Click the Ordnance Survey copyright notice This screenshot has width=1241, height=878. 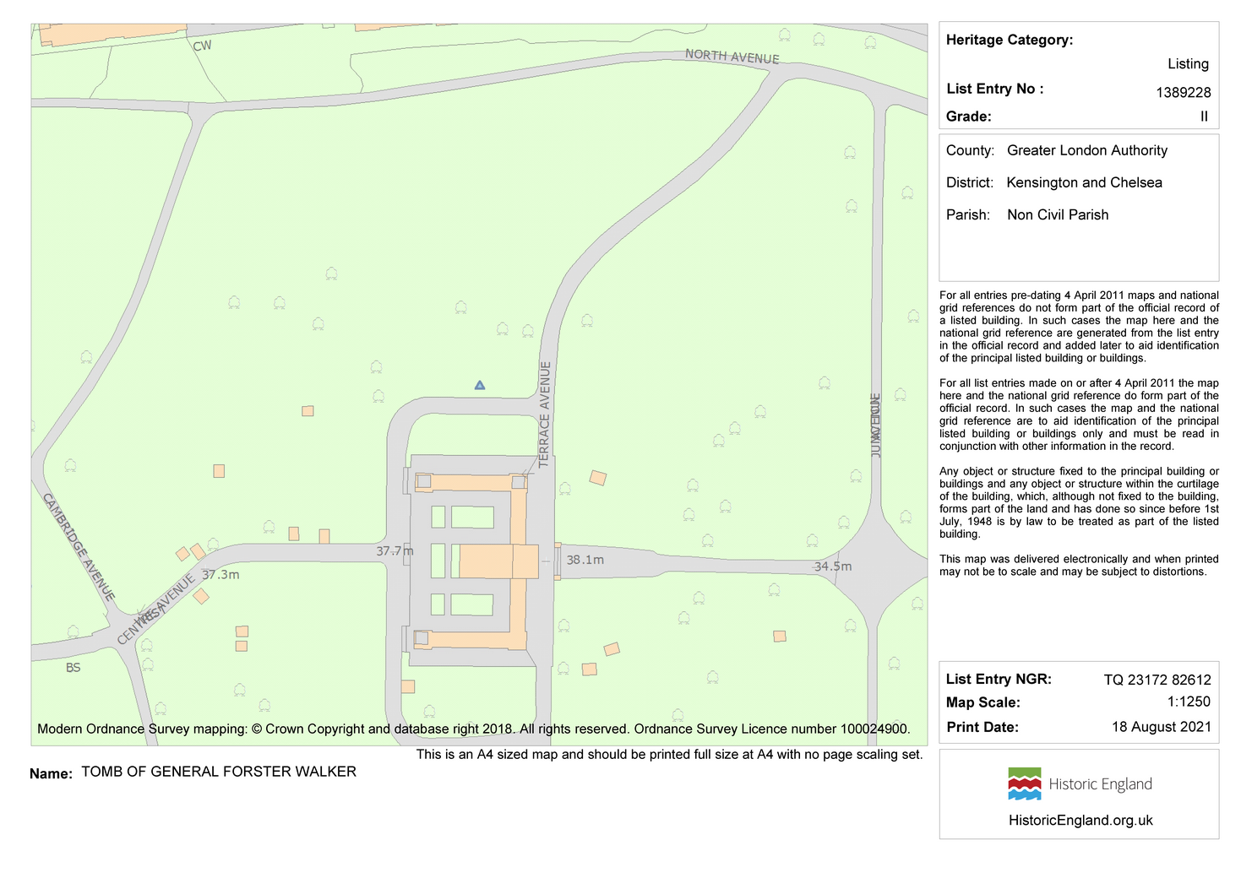tap(473, 729)
